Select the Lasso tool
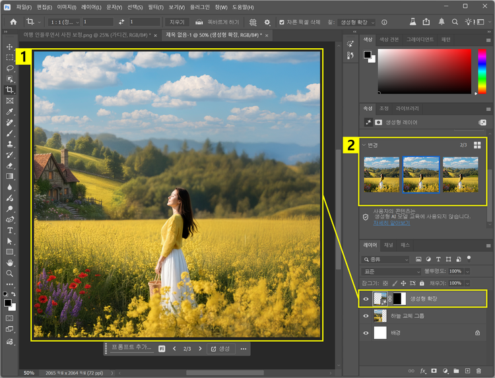Viewport: 495px width, 378px height. click(10, 68)
